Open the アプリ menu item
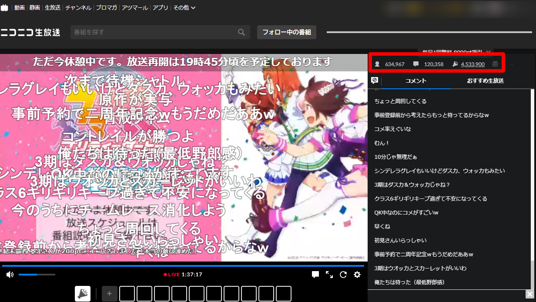Viewport: 536px width, 302px height. tap(161, 8)
